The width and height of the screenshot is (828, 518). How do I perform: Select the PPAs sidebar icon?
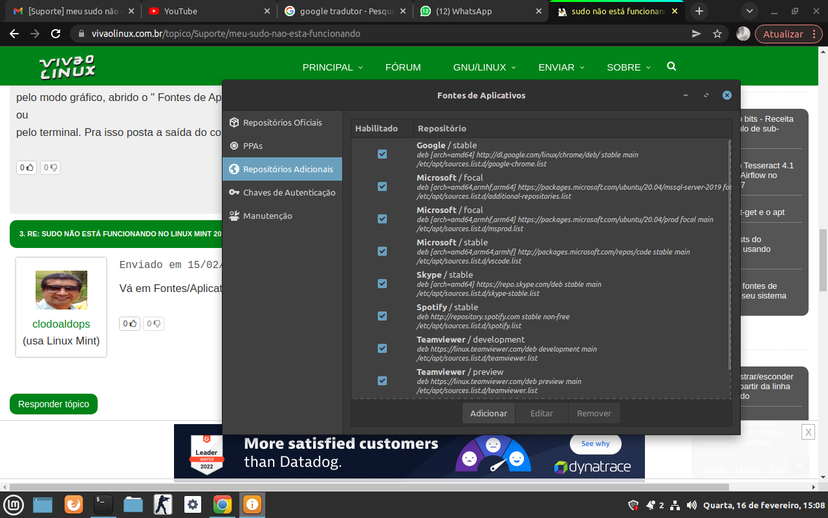(234, 146)
